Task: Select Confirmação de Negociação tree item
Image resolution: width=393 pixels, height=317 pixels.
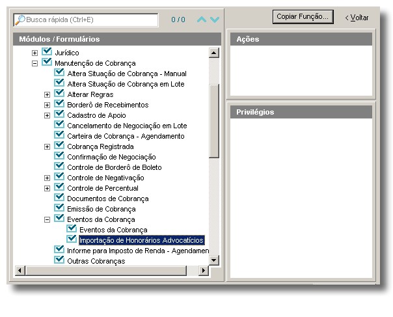Action: click(x=111, y=157)
